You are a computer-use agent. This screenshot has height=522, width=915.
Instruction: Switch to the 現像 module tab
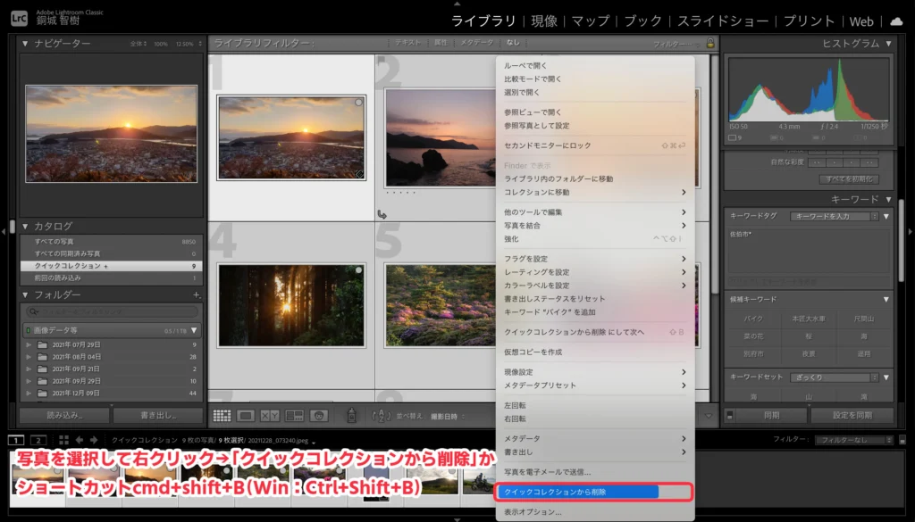pyautogui.click(x=543, y=21)
